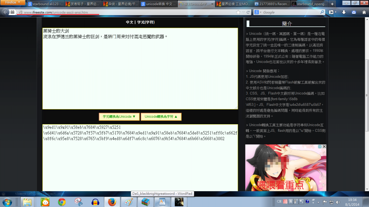Screen dimensions: 369x207
Task: Open a new tab with plus button
Action: [332, 4]
